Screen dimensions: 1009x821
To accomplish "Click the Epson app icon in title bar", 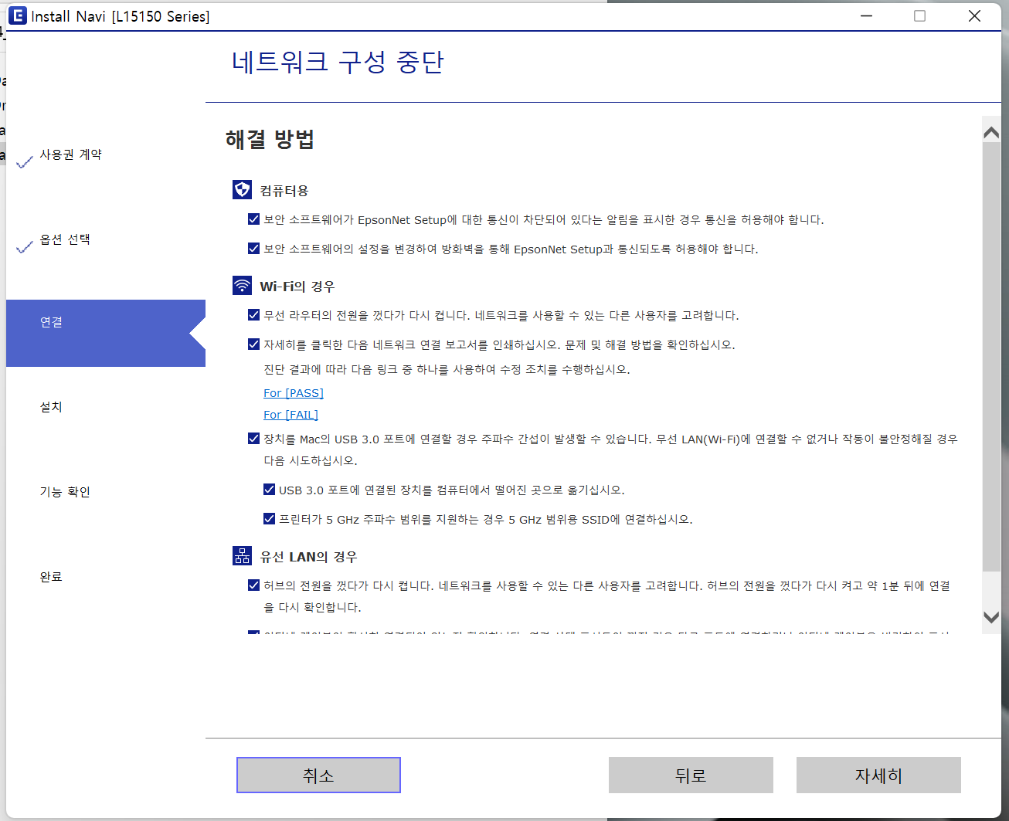I will pyautogui.click(x=17, y=15).
